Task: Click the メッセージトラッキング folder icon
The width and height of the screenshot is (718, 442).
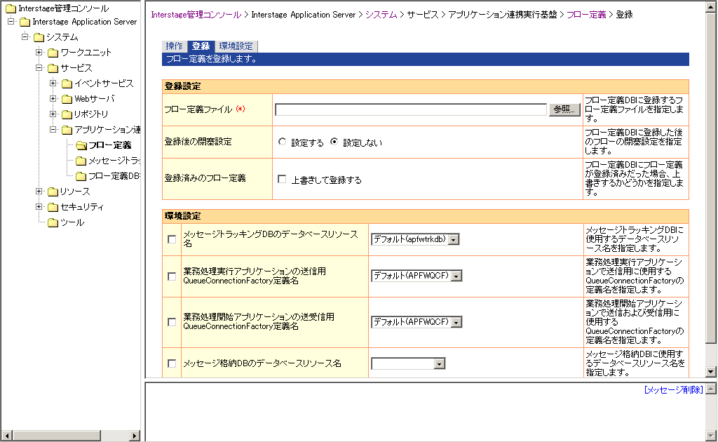Action: pyautogui.click(x=81, y=161)
